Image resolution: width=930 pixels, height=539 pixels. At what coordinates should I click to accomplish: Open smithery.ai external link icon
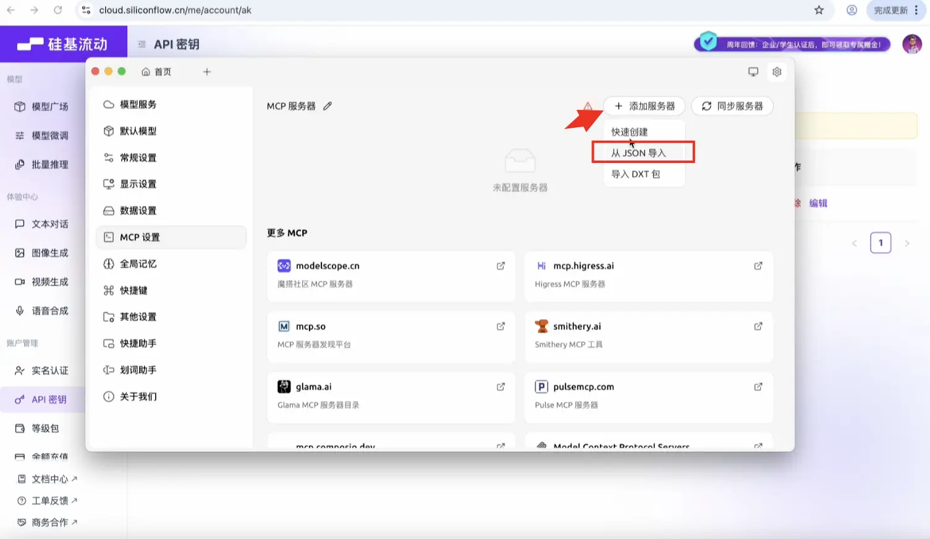click(x=758, y=327)
